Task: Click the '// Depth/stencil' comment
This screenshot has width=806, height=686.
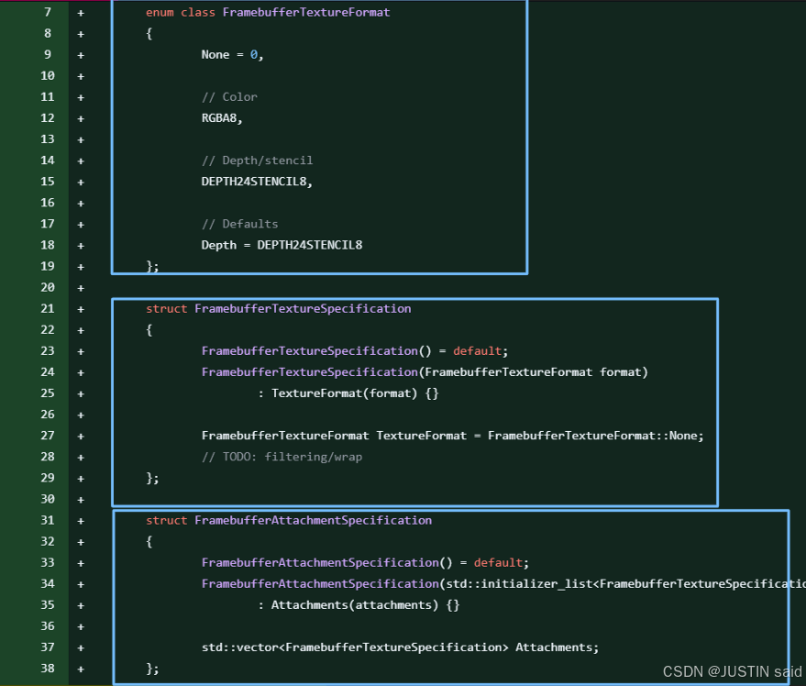Action: [x=257, y=160]
